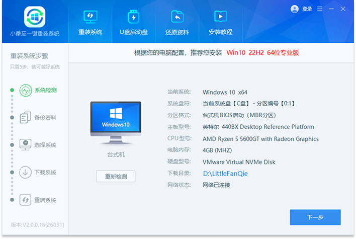Click the 下载系统 download step icon
This screenshot has width=356, height=239.
pyautogui.click(x=26, y=172)
